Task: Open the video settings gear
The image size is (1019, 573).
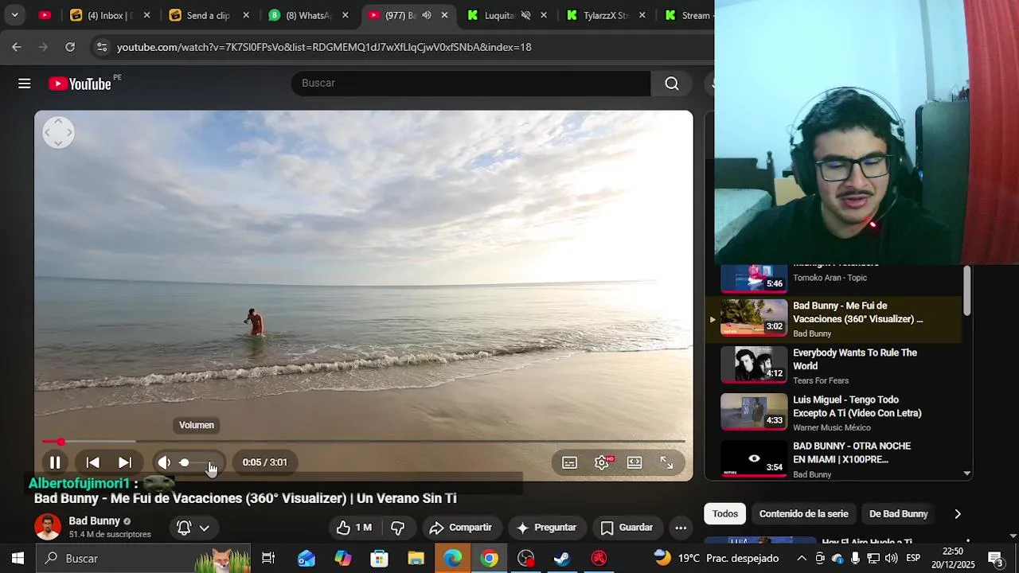Action: (603, 462)
